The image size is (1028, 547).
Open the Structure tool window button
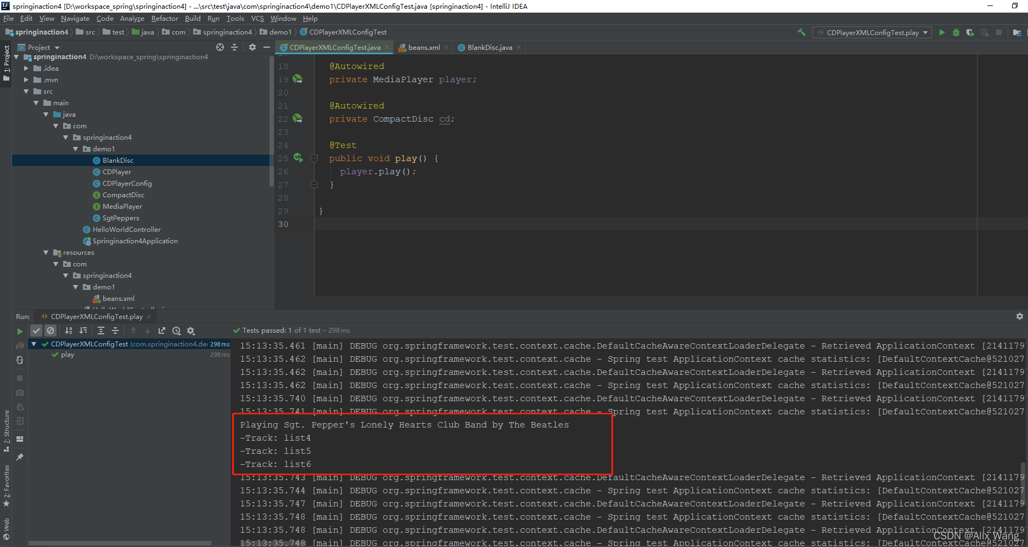click(x=6, y=431)
